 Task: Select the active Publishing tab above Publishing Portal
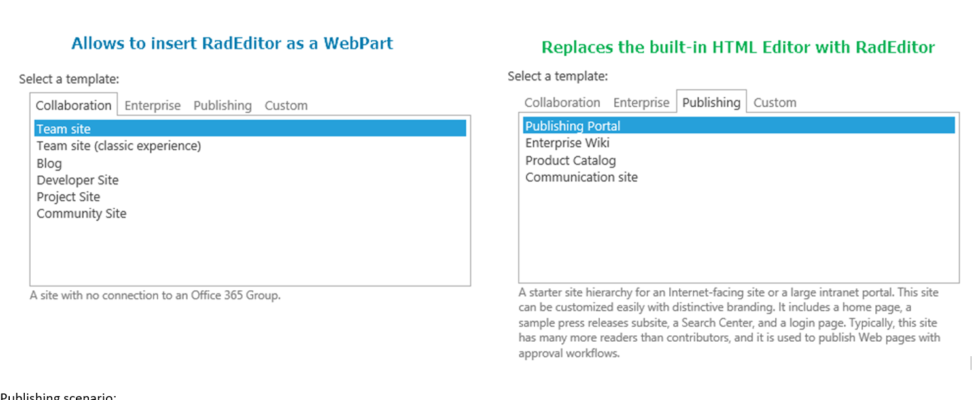pyautogui.click(x=711, y=103)
